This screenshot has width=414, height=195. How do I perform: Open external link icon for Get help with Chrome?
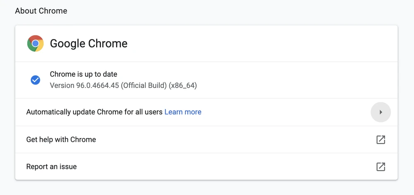(380, 140)
